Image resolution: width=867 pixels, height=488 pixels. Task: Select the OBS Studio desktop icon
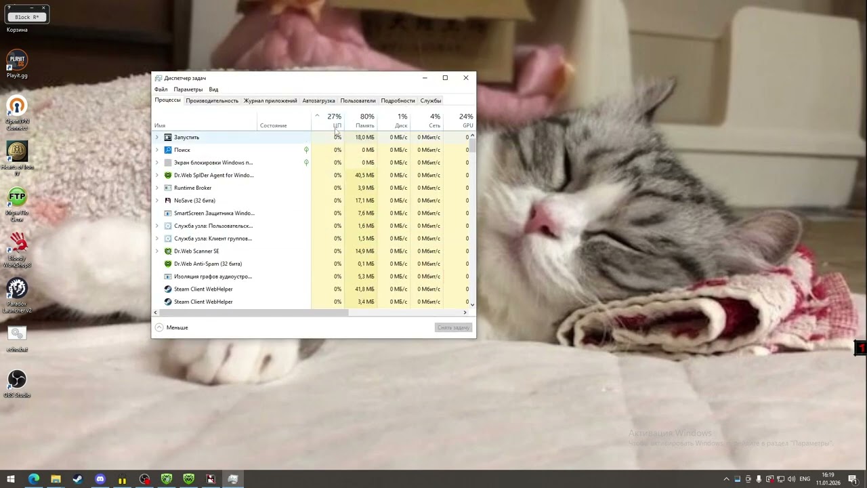(x=17, y=384)
